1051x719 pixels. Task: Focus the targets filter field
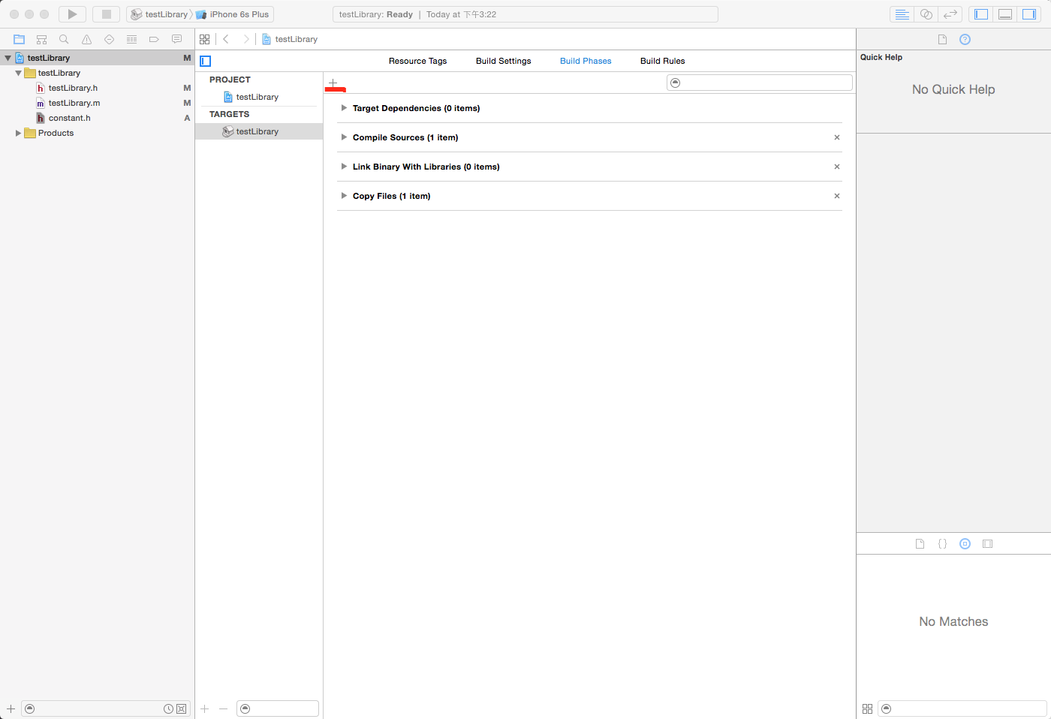(278, 708)
